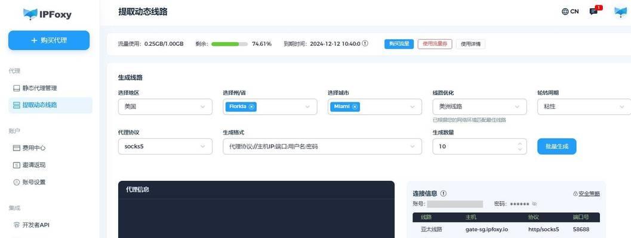Click the 使用流量券 button
Screen dimensions: 631x238
[435, 44]
